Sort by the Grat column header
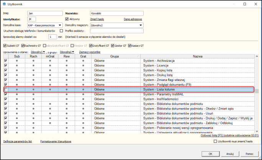This screenshot has width=262, height=160. [x=83, y=57]
